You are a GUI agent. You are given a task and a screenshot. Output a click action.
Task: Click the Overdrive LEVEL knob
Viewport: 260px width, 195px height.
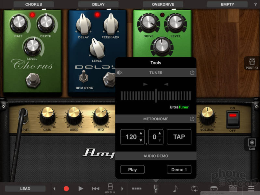[175, 23]
